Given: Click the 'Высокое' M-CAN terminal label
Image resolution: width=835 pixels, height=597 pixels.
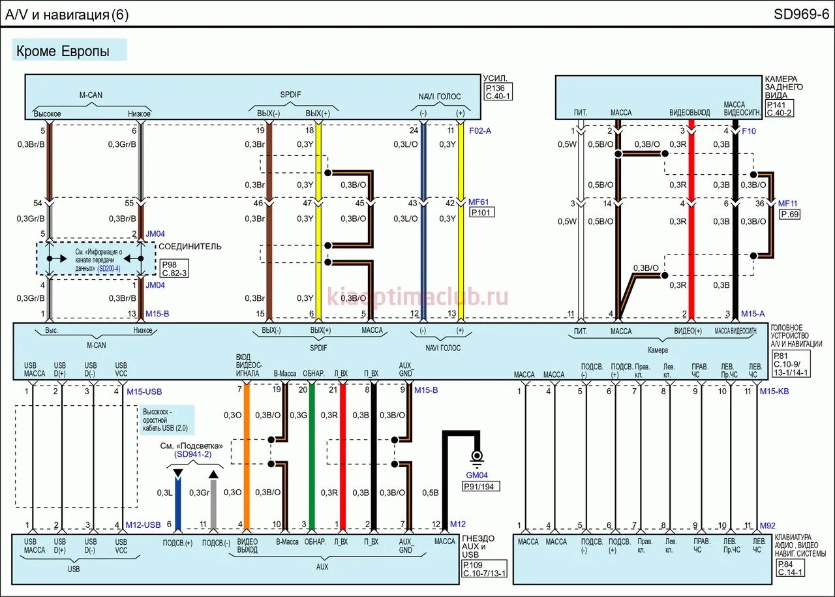Looking at the screenshot, I should tap(48, 114).
